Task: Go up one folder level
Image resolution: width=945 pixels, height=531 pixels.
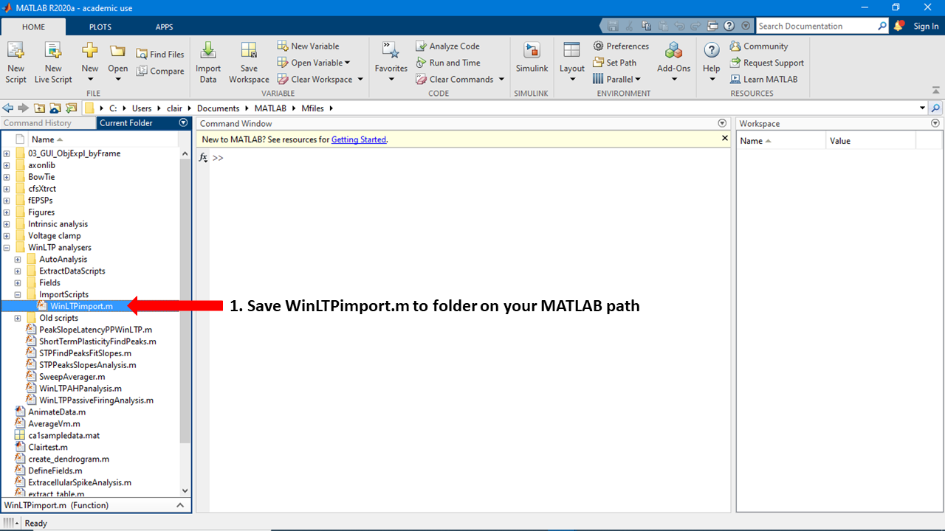Action: coord(39,108)
